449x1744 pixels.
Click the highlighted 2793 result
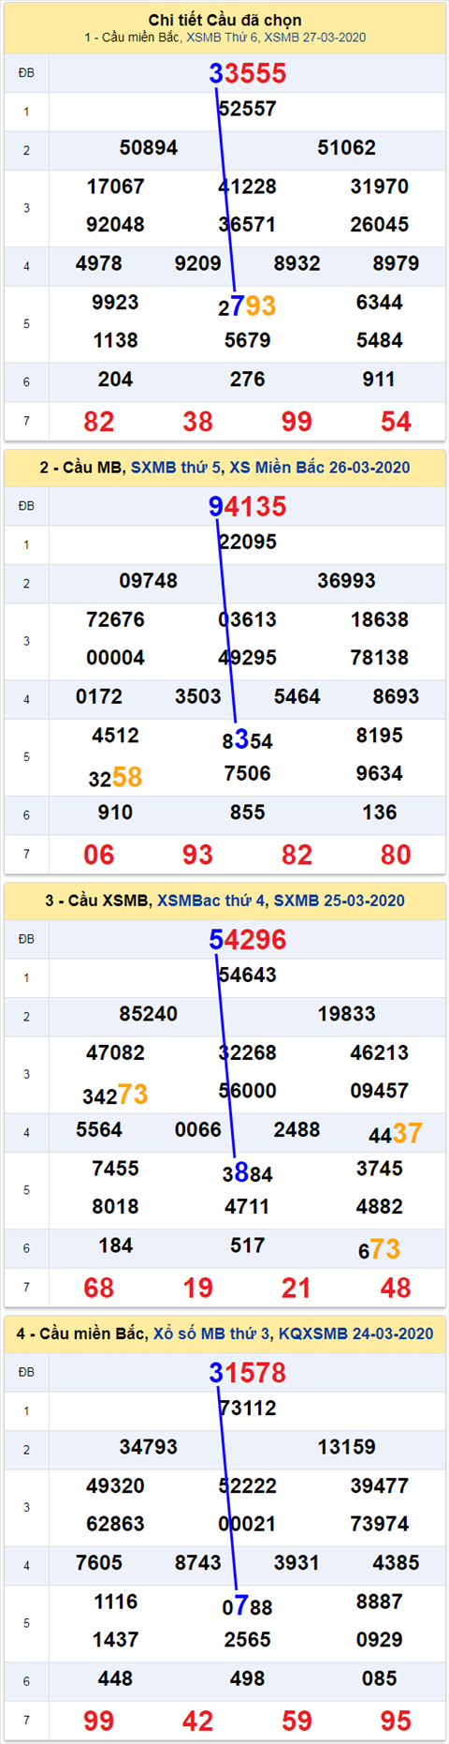pyautogui.click(x=247, y=306)
